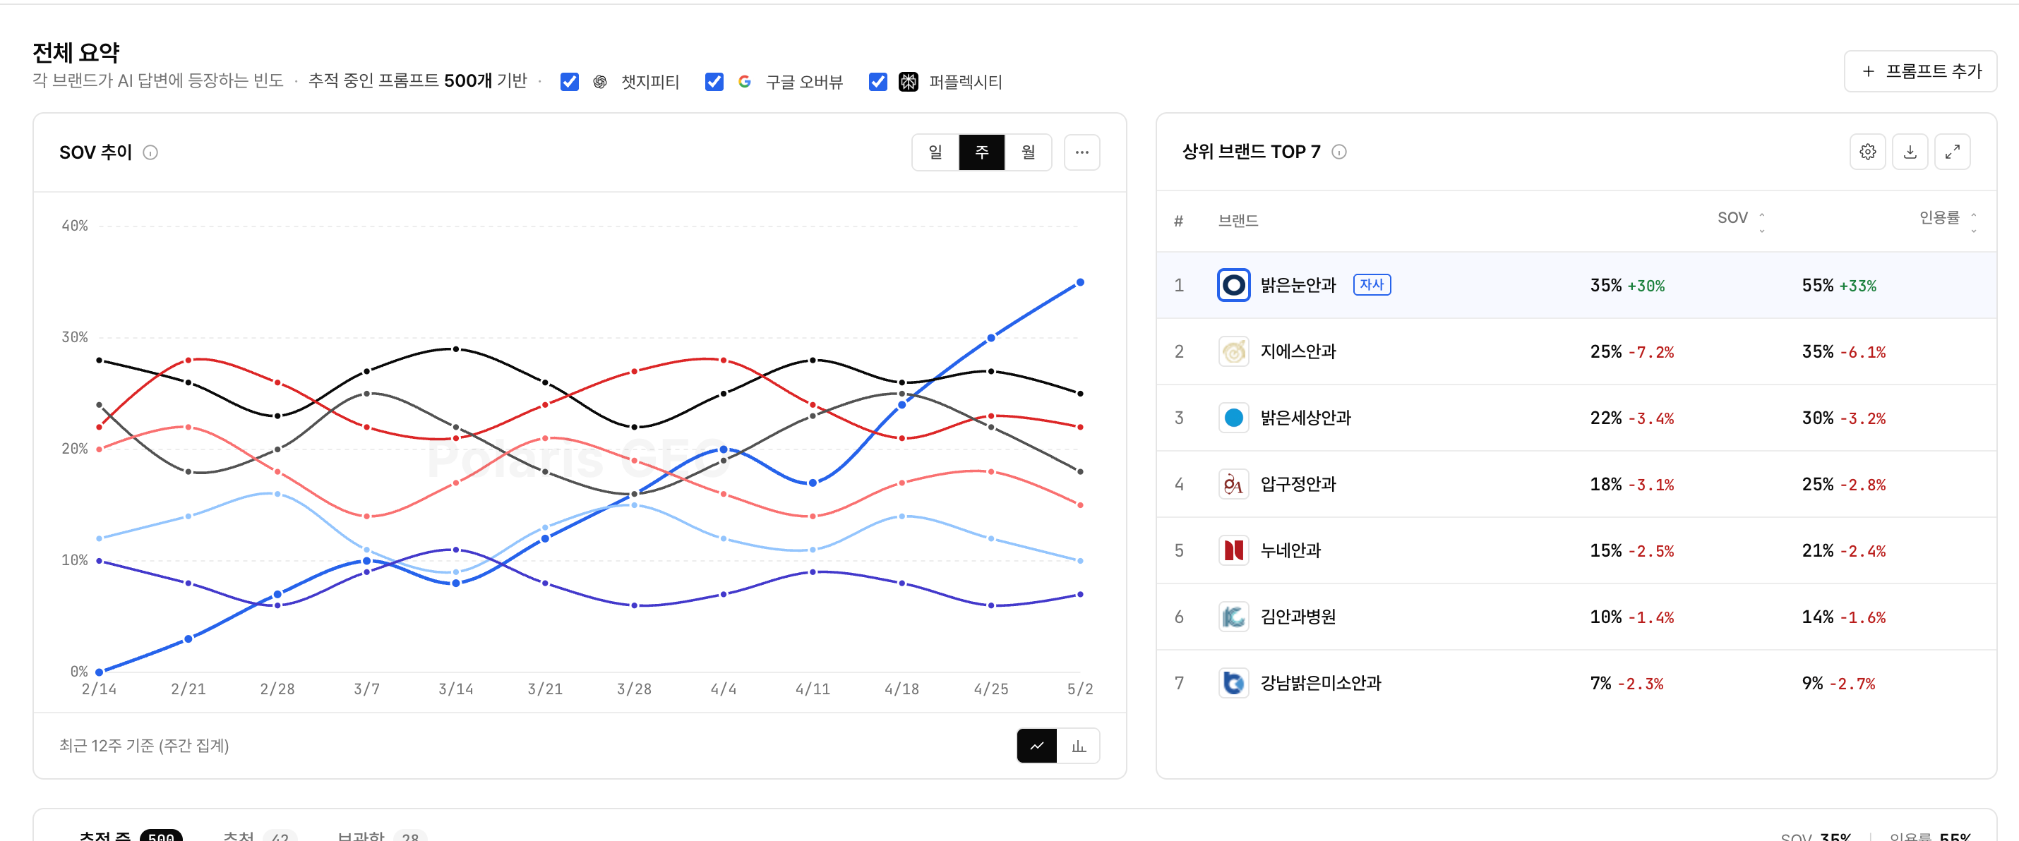Click the SOV 추이 info icon
Image resolution: width=2019 pixels, height=841 pixels.
(x=150, y=152)
